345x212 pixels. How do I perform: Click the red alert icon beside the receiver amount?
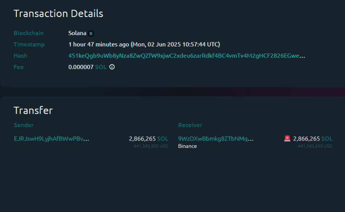287,138
